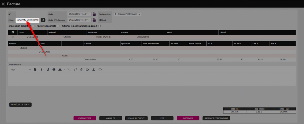Open the invoice Date calendar picker
Image resolution: width=304 pixels, height=124 pixels.
[94, 14]
